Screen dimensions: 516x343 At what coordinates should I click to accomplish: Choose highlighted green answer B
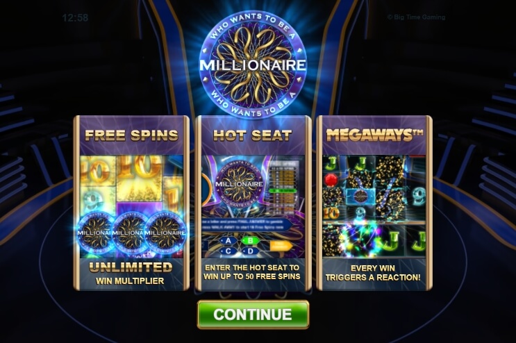[250, 241]
